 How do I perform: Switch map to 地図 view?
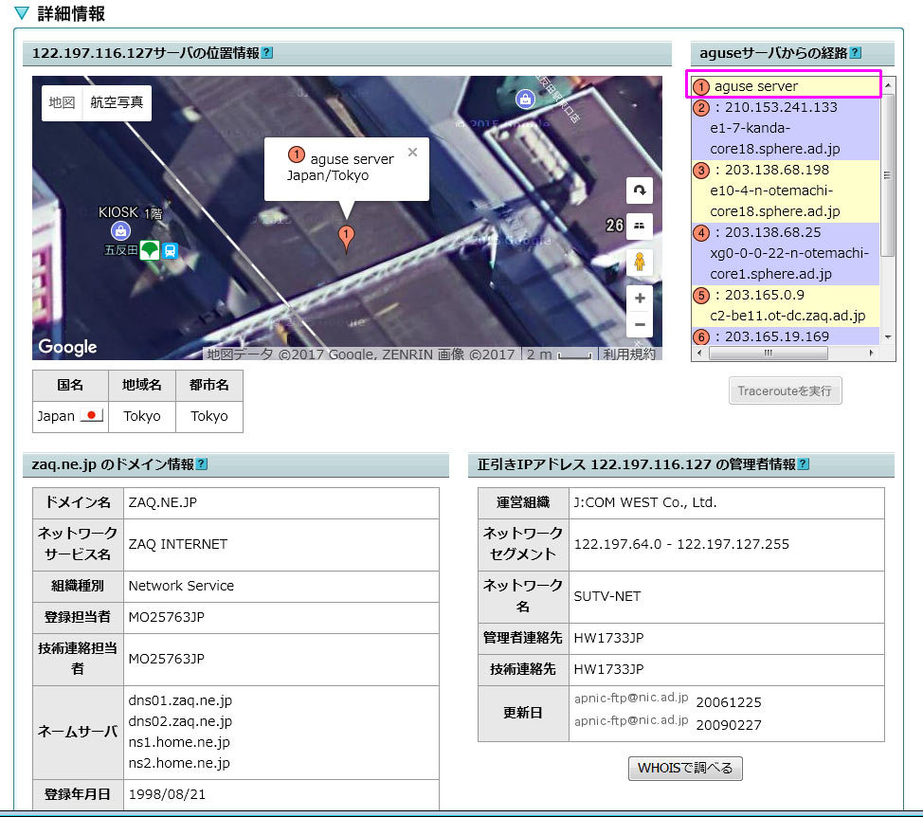pyautogui.click(x=62, y=102)
